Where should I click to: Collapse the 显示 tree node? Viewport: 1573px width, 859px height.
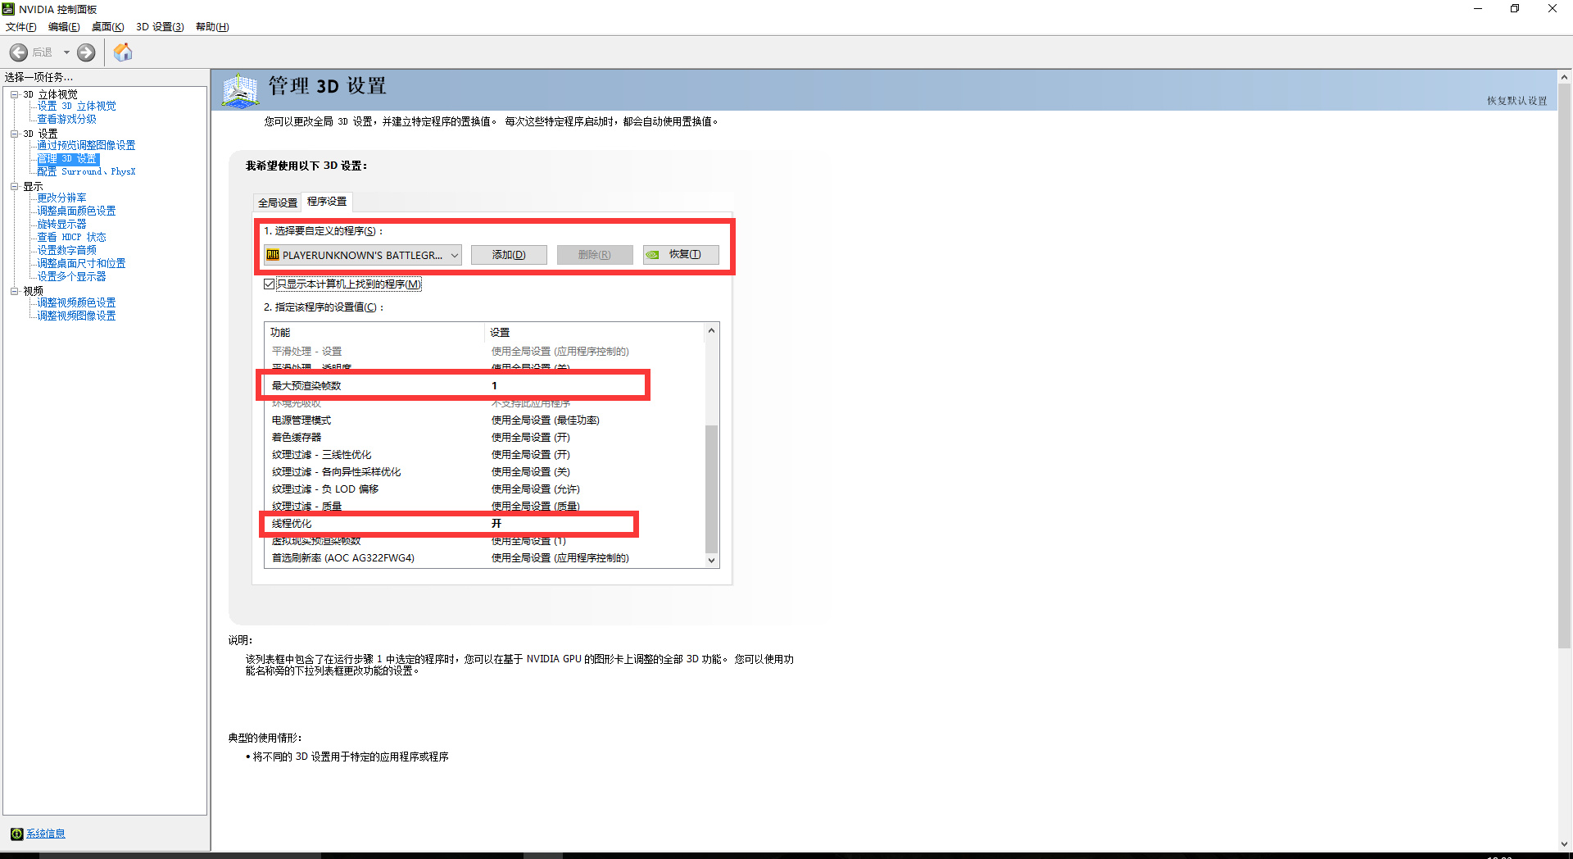pyautogui.click(x=14, y=186)
